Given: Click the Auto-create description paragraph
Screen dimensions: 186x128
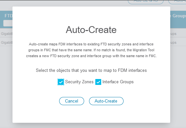Looking at the screenshot, I should (x=91, y=50).
